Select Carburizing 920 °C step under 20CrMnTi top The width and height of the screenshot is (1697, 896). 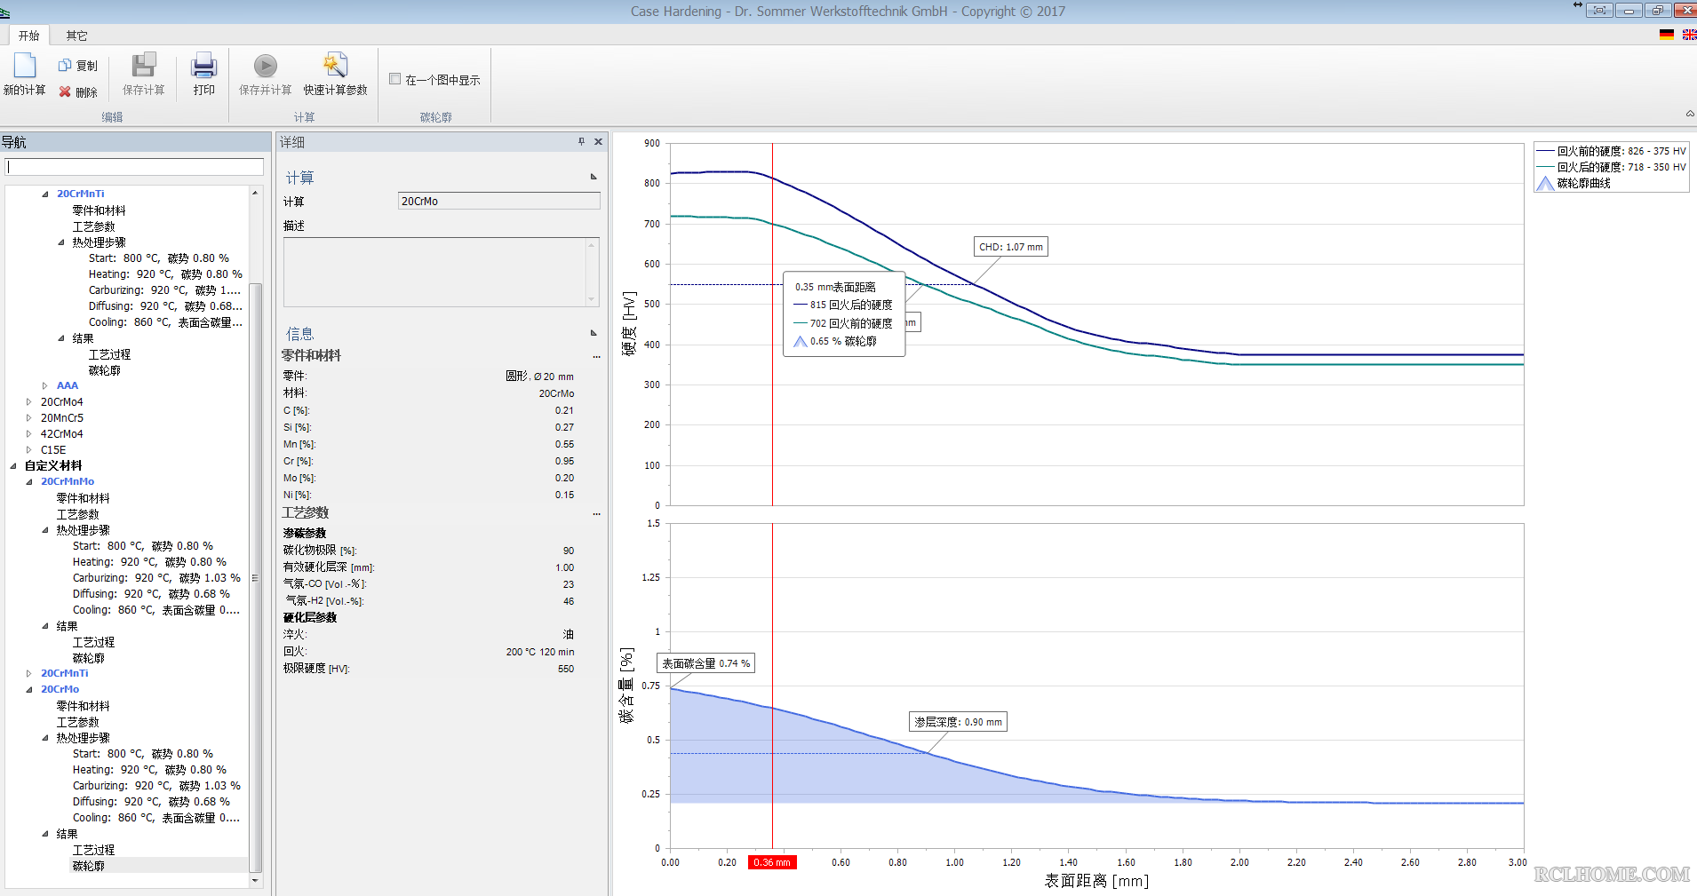point(164,289)
